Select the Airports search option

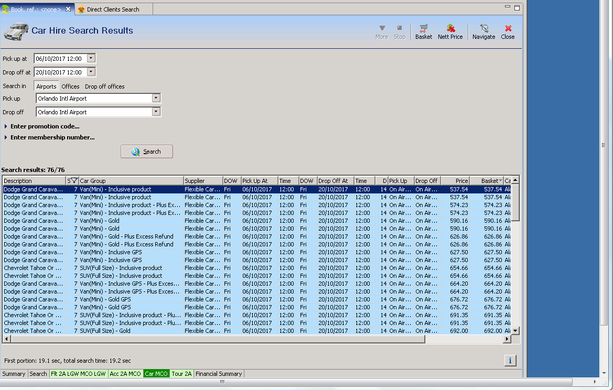point(46,86)
